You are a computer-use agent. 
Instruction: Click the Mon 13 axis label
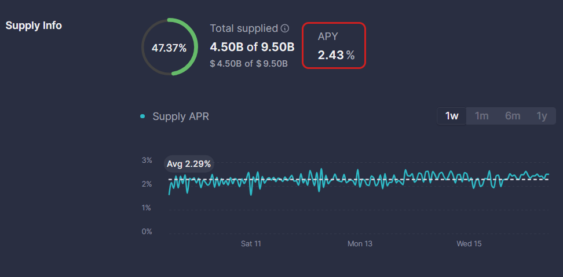[x=360, y=243]
